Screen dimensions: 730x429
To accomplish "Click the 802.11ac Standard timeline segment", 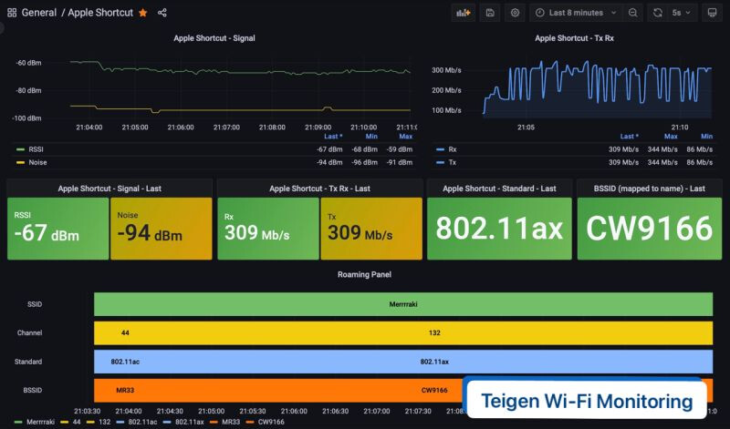I will coord(125,362).
